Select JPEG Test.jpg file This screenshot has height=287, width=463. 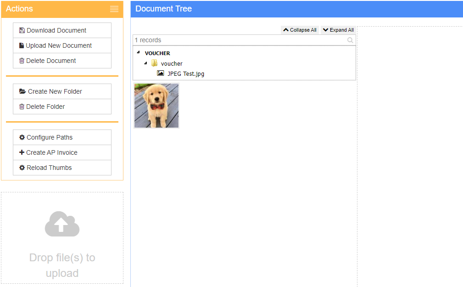186,73
